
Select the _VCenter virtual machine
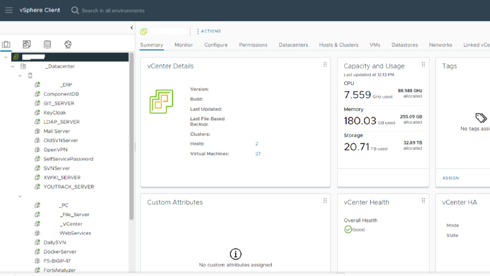[71, 224]
